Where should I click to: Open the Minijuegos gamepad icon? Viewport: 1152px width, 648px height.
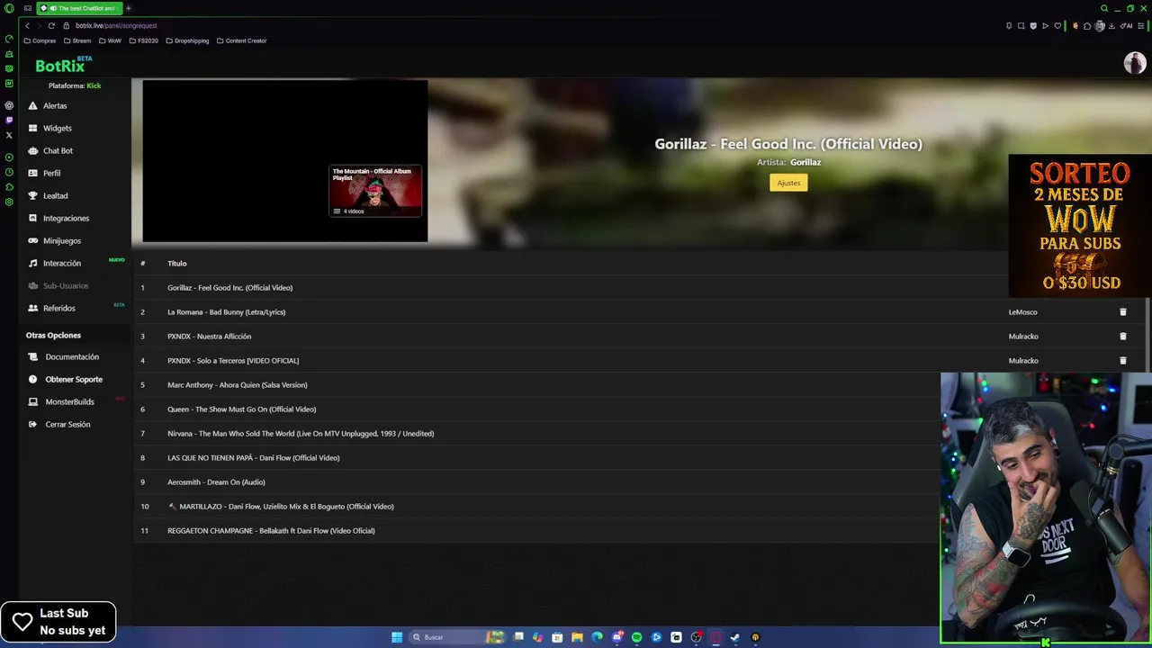point(32,240)
